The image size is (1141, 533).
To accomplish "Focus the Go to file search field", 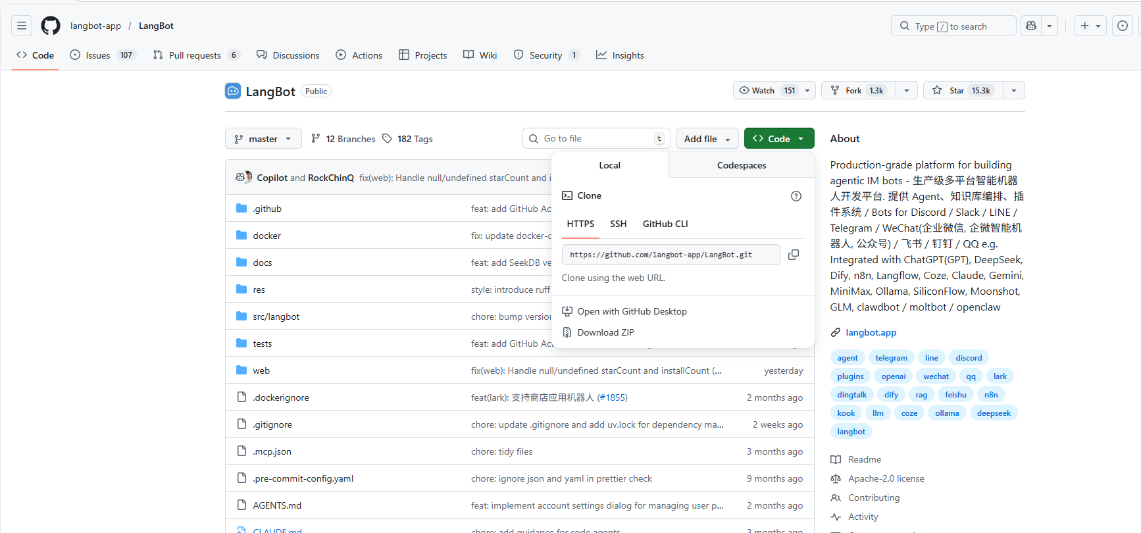I will coord(596,138).
